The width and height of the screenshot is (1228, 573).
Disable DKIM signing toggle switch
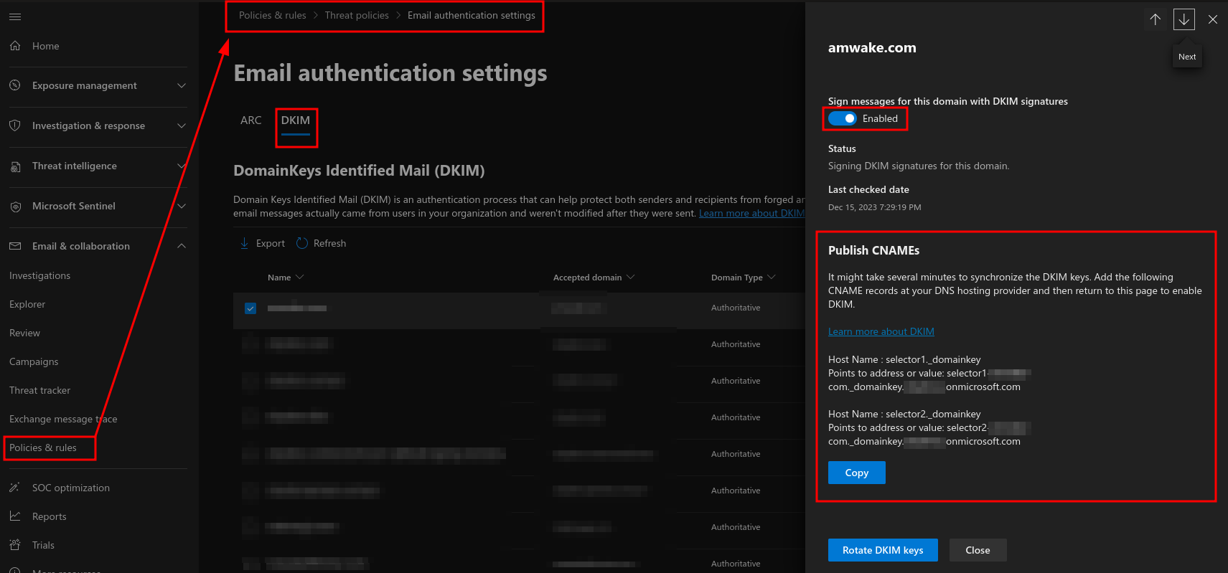click(843, 118)
